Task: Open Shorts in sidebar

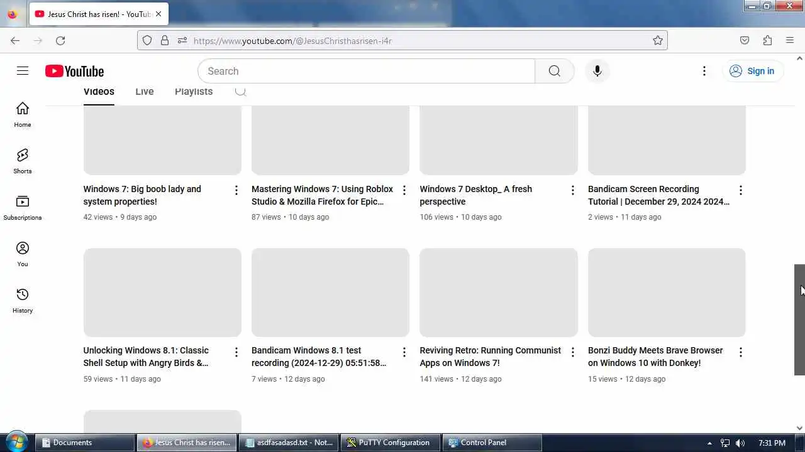Action: pos(23,161)
